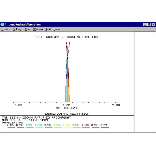The image size is (156, 156).
Task: Click the window system icon in title bar
Action: click(x=2, y=24)
